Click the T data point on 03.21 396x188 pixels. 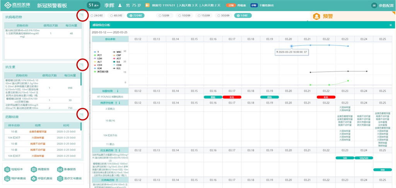click(x=311, y=45)
